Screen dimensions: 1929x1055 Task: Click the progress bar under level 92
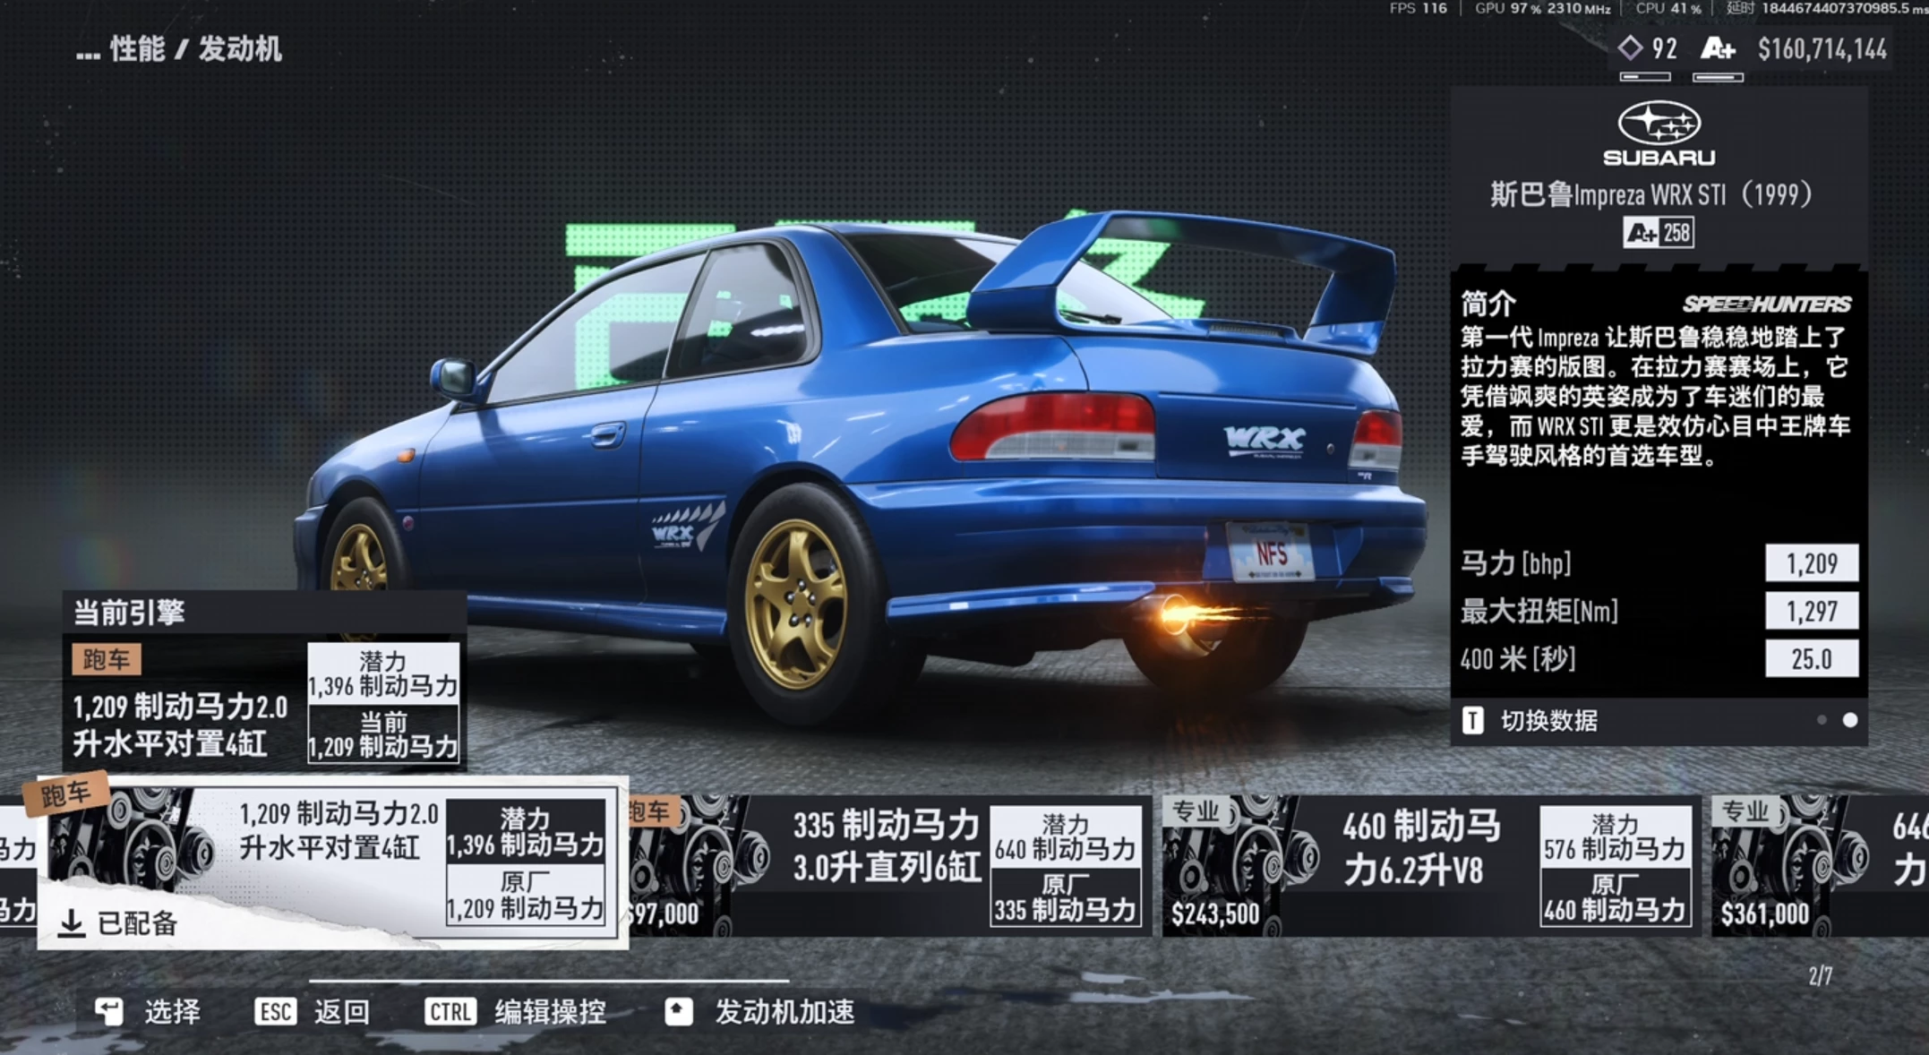point(1645,77)
